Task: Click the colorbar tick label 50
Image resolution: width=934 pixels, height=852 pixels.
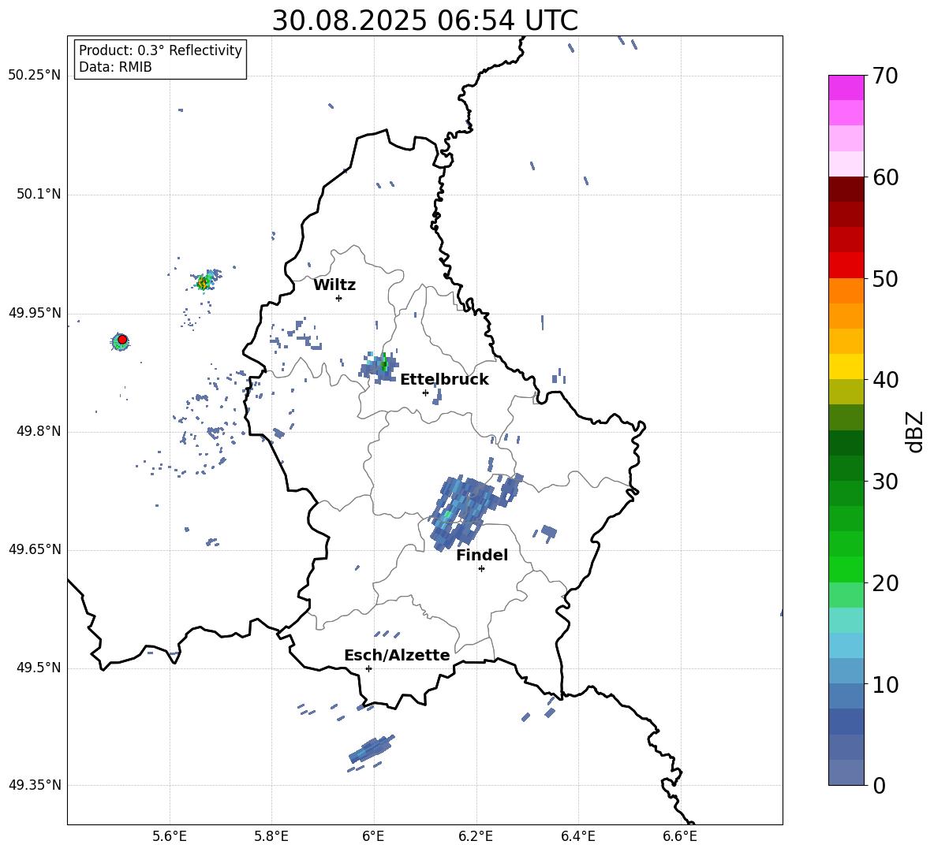Action: click(x=885, y=279)
